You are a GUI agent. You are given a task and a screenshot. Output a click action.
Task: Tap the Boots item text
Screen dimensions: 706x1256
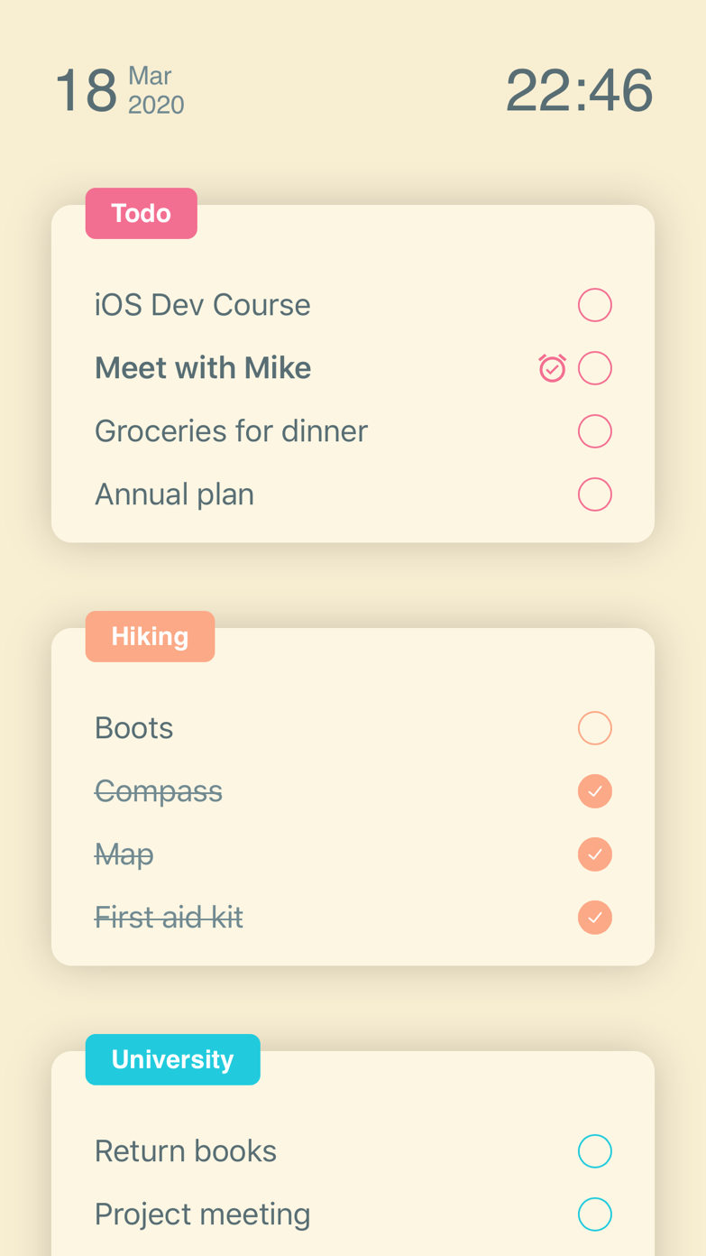[134, 728]
